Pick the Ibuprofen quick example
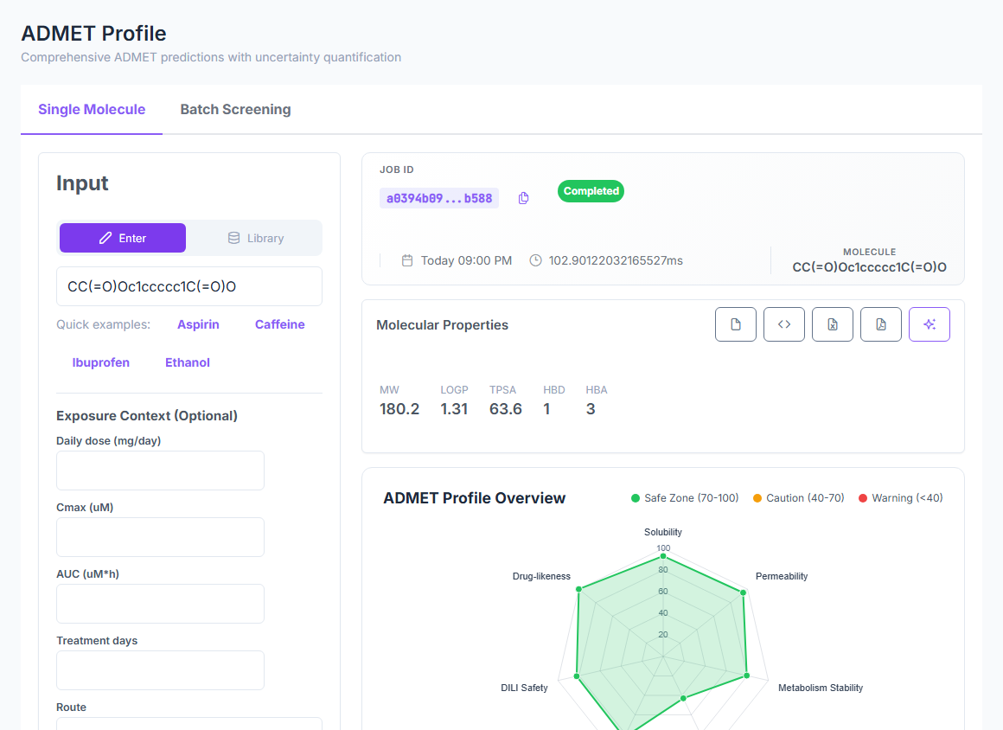Screen dimensions: 1003x730 click(100, 362)
